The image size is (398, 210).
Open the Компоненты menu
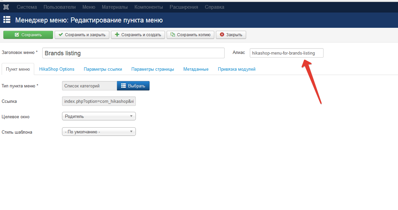click(149, 7)
